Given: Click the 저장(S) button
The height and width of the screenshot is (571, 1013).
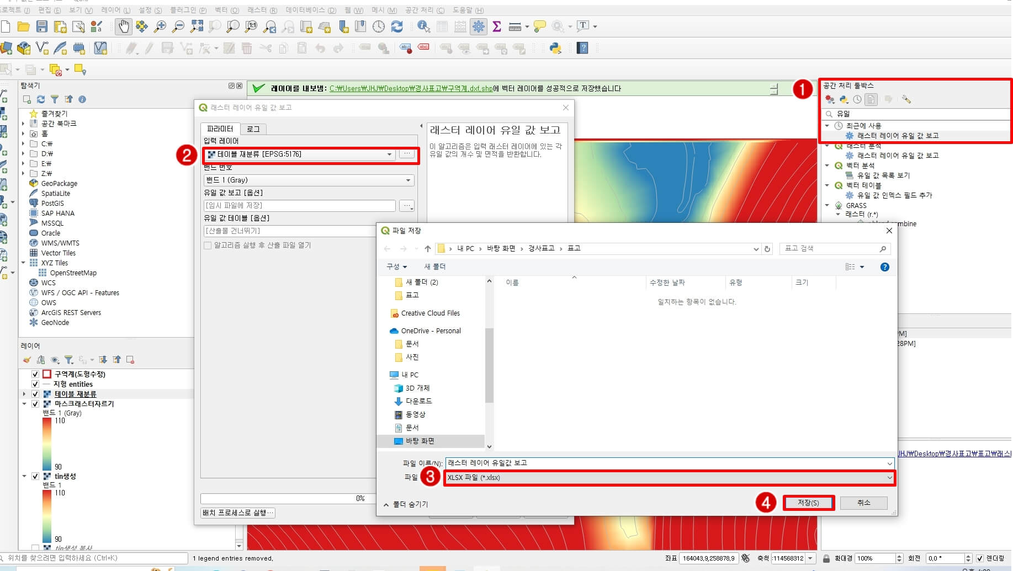Looking at the screenshot, I should pos(808,503).
